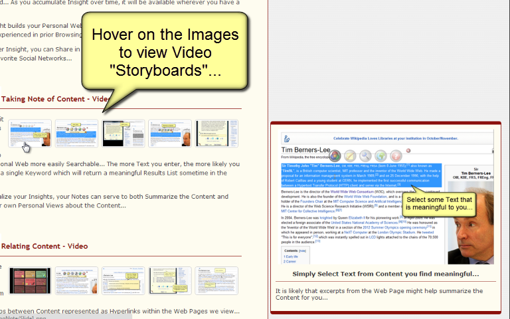Click 'MIT Center for Collective Intelligence' link
Image resolution: width=510 pixels, height=319 pixels.
[x=308, y=211]
